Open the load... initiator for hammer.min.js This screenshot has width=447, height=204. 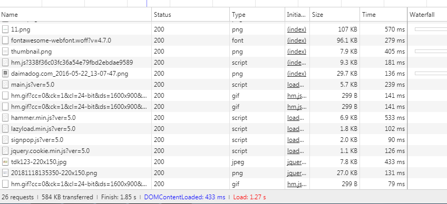click(296, 117)
